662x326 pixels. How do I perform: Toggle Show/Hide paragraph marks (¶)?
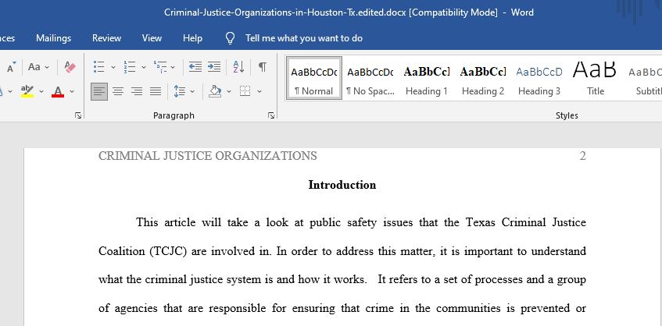[x=262, y=66]
